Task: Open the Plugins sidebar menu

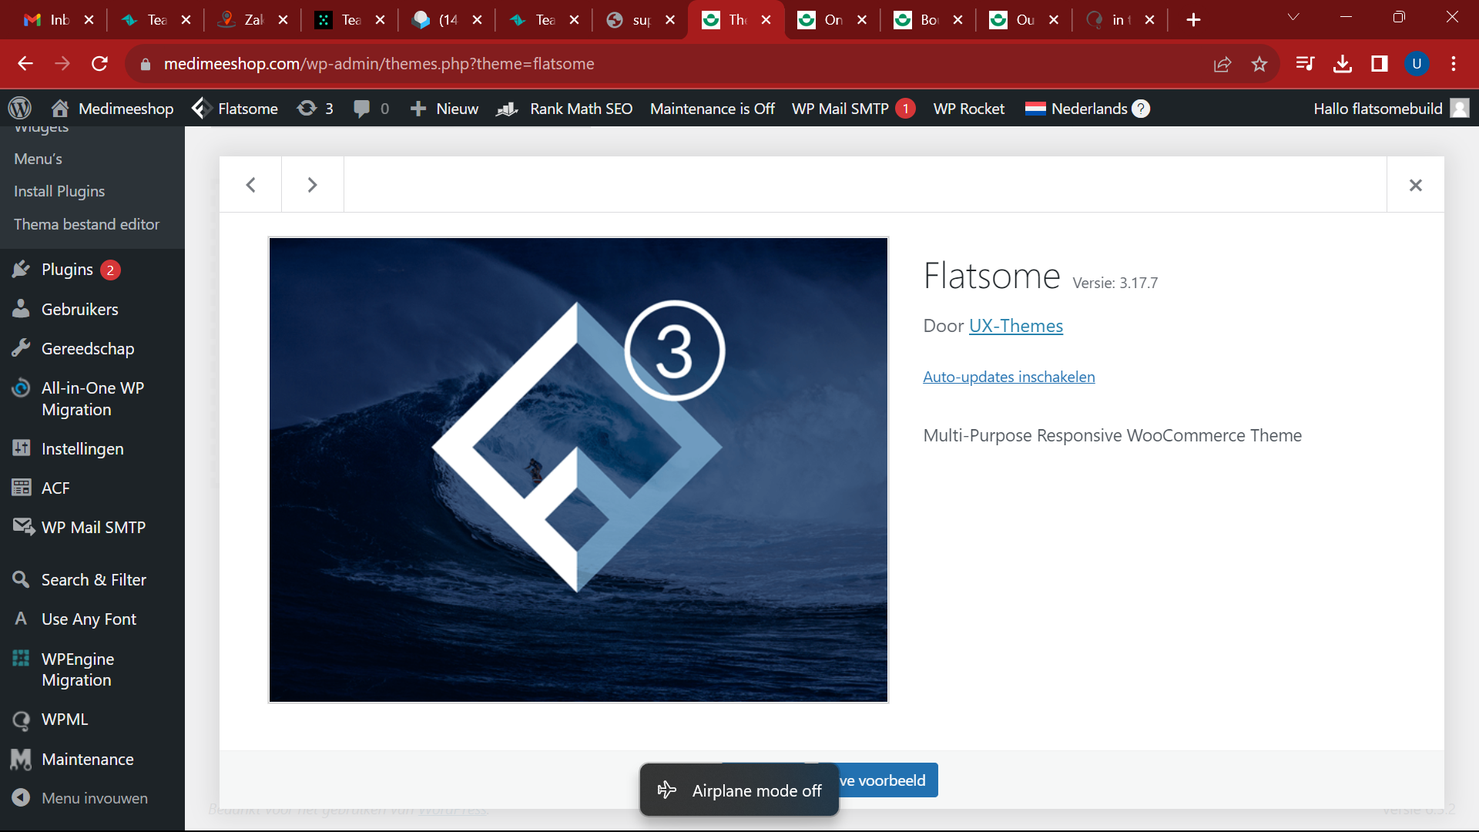Action: 67,270
